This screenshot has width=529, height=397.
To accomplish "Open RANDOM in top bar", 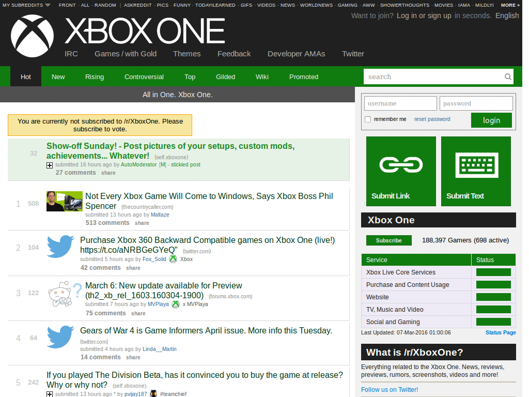I will click(105, 5).
